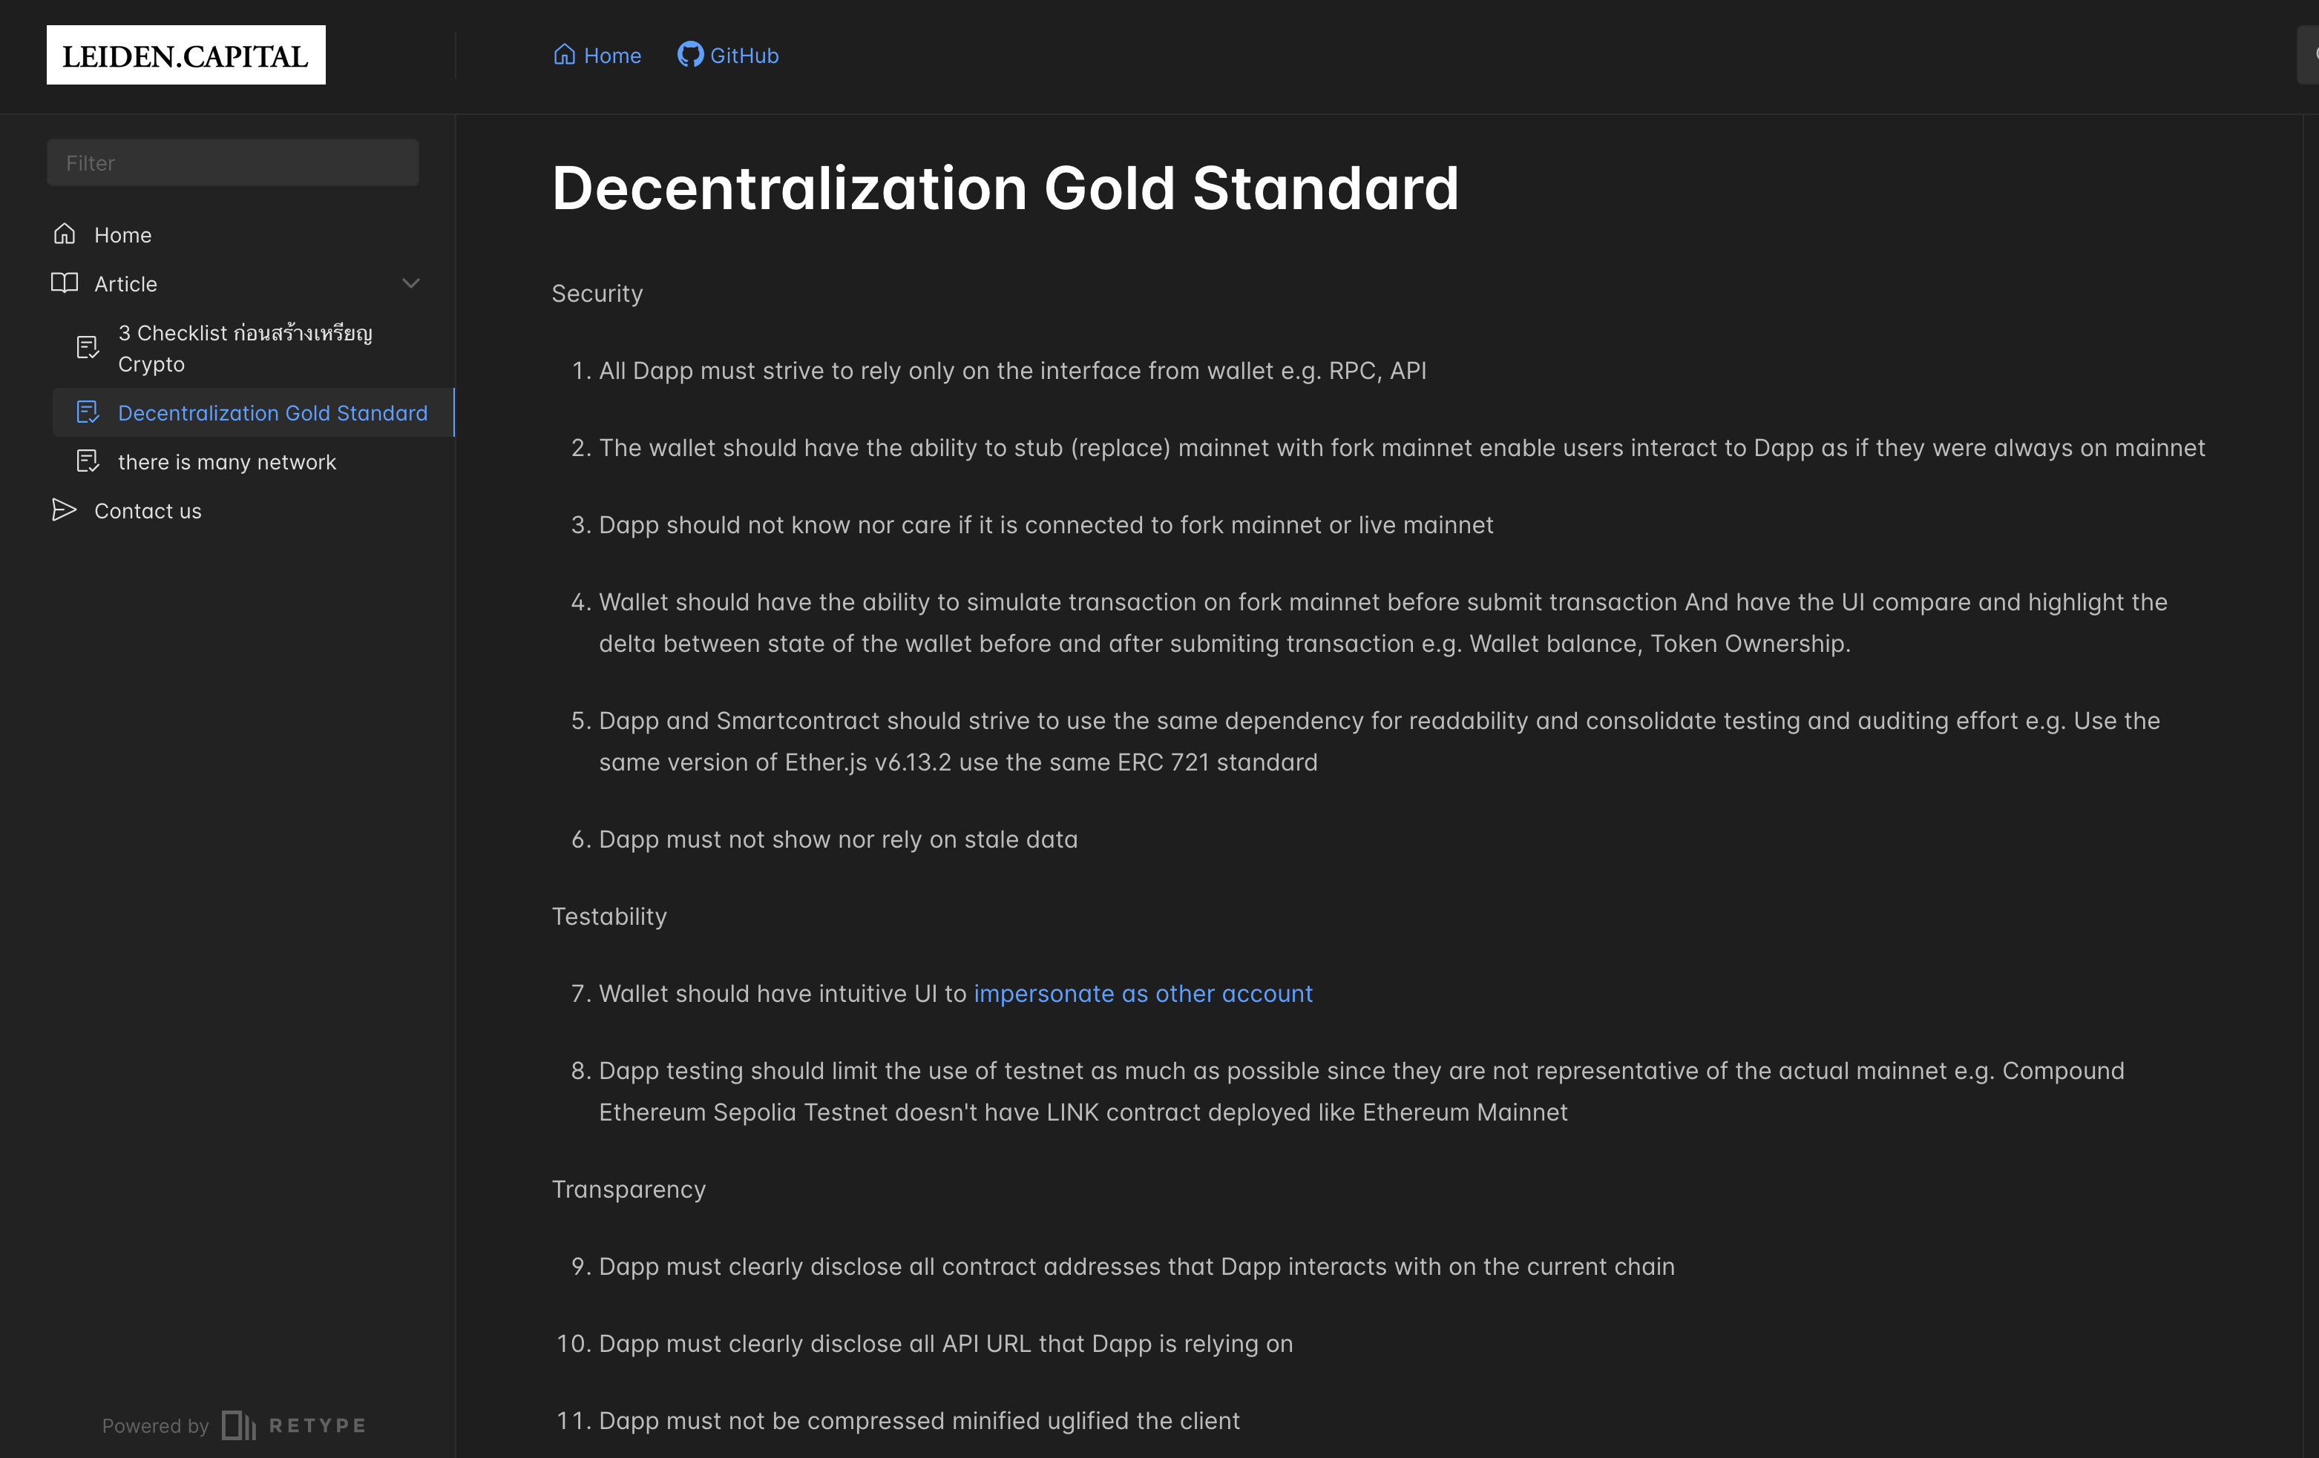Click document icon beside there is many network
Screen dimensions: 2319x1458
click(88, 462)
